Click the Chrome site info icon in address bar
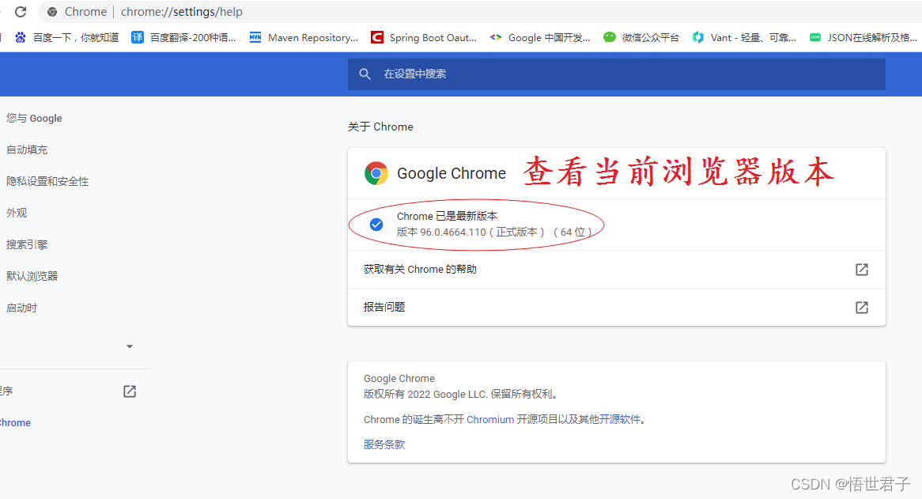 (x=51, y=12)
